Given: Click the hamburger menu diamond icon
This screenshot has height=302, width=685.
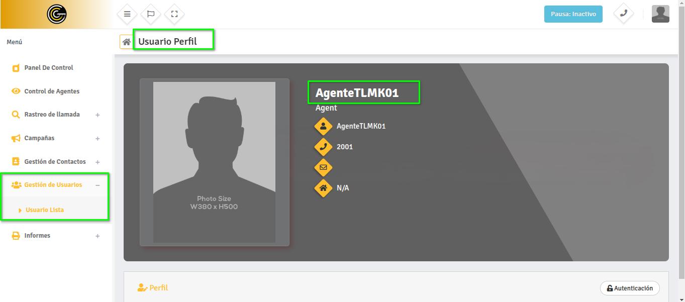Looking at the screenshot, I should pos(127,14).
